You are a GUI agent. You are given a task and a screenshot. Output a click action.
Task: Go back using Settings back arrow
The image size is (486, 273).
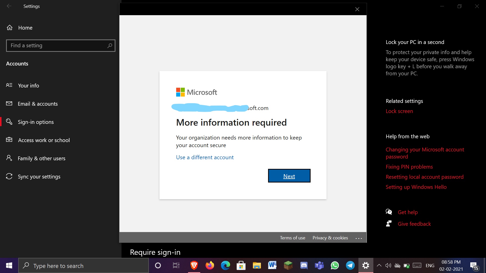point(9,6)
